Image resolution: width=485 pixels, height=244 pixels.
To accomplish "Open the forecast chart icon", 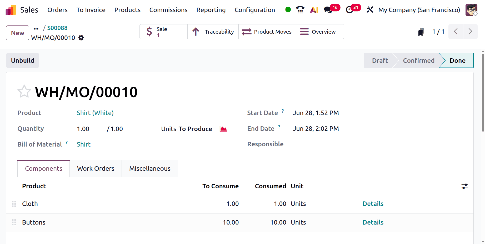I will pyautogui.click(x=223, y=129).
